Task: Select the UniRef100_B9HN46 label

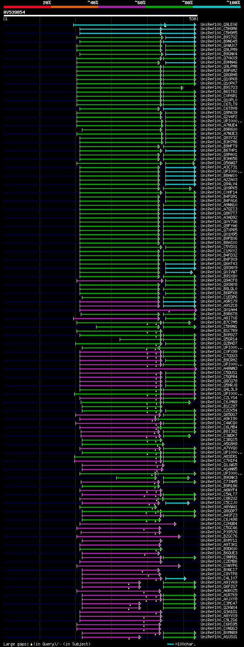Action: [x=219, y=63]
